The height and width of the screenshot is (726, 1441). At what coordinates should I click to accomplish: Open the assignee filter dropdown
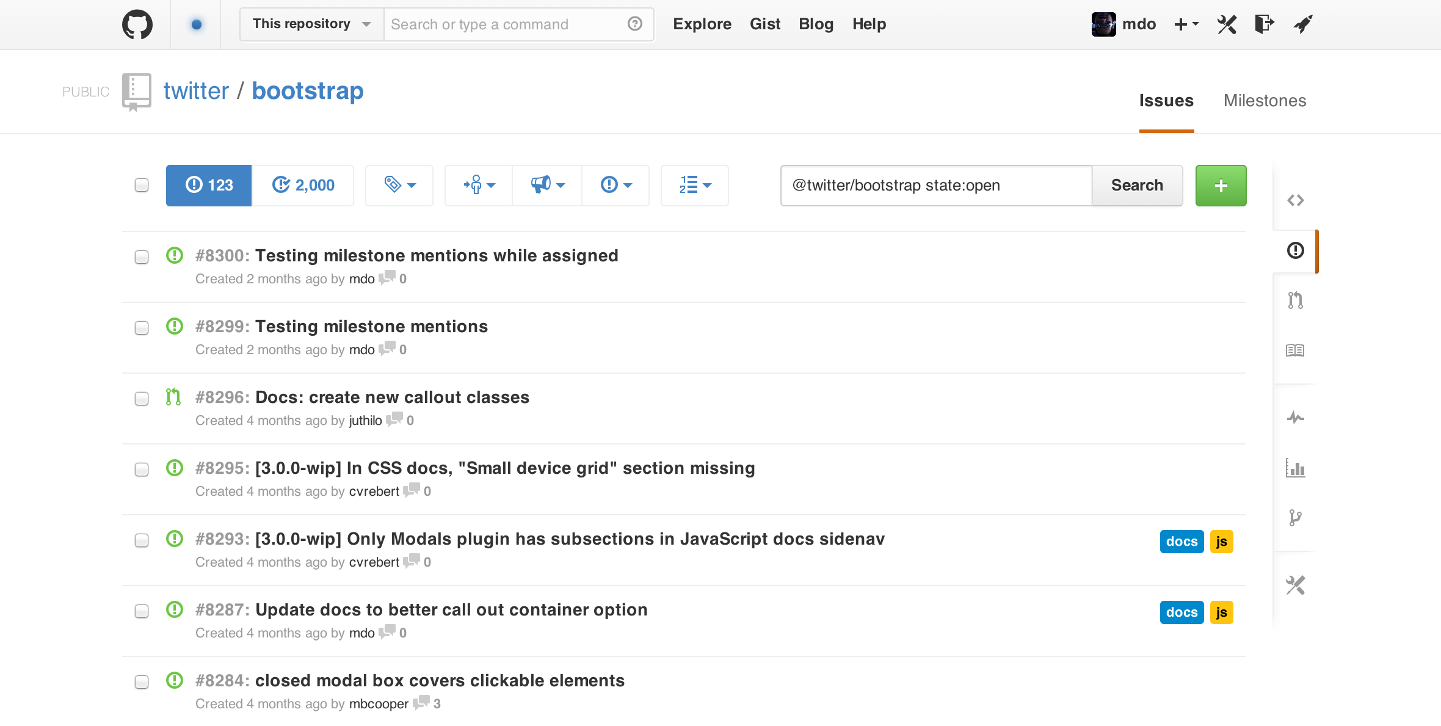tap(479, 186)
